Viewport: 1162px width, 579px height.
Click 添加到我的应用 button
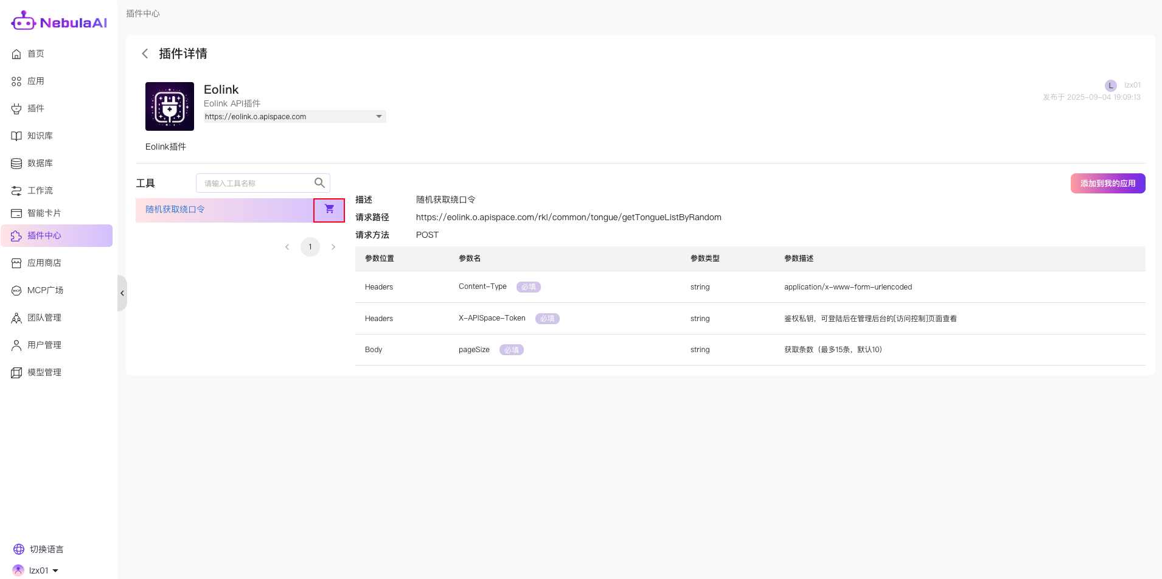click(1108, 184)
